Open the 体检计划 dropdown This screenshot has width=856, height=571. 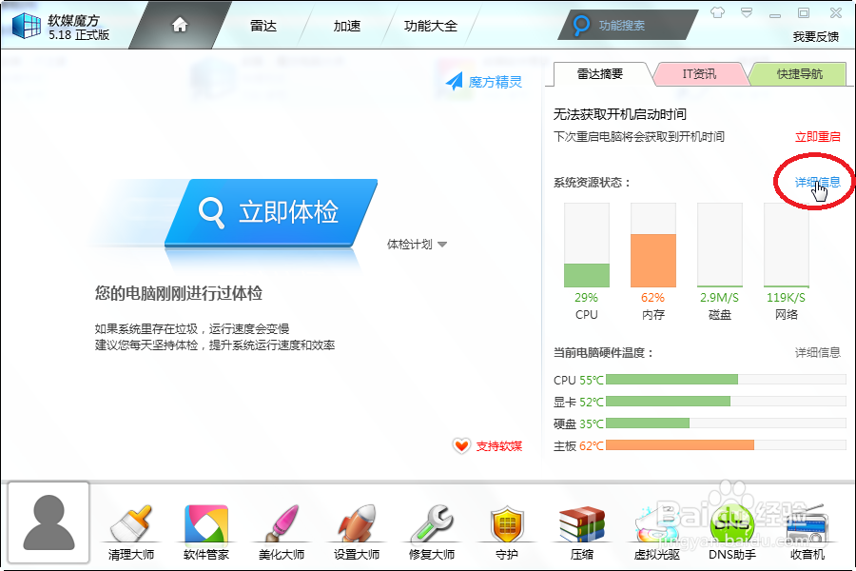click(x=417, y=243)
